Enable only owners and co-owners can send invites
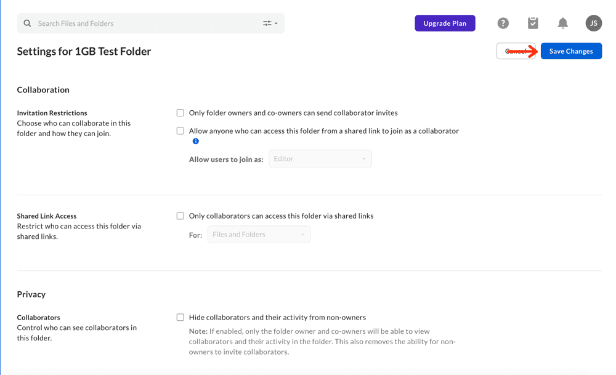 tap(180, 113)
